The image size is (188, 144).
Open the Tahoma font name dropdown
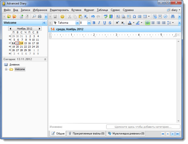point(77,23)
